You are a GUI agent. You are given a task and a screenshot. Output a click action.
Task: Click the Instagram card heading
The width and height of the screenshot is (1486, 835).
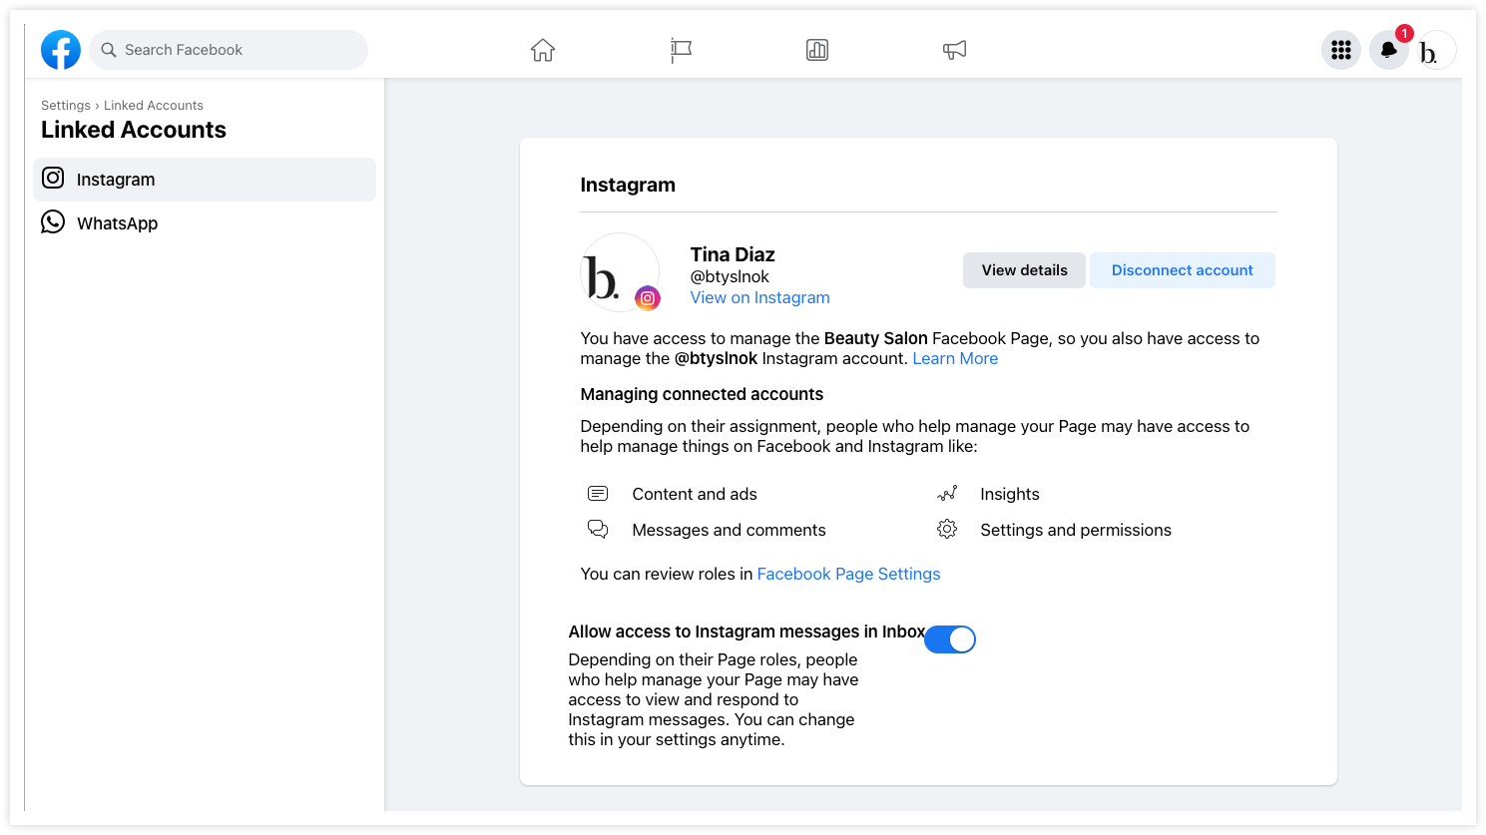tap(628, 185)
